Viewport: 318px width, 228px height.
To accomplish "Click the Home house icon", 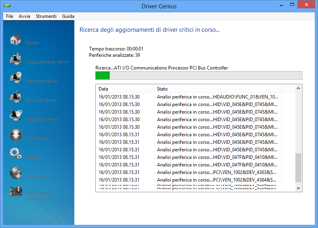I will point(16,39).
